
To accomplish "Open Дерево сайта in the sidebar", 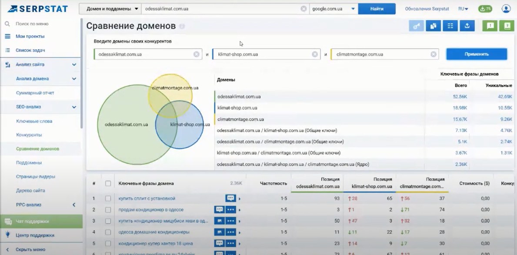I will [x=30, y=190].
